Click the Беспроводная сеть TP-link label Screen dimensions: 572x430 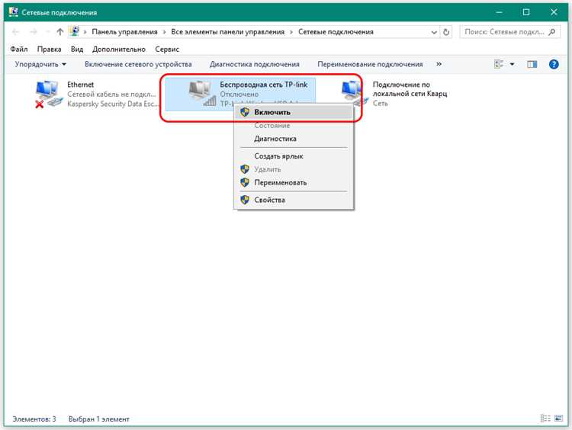(x=263, y=85)
